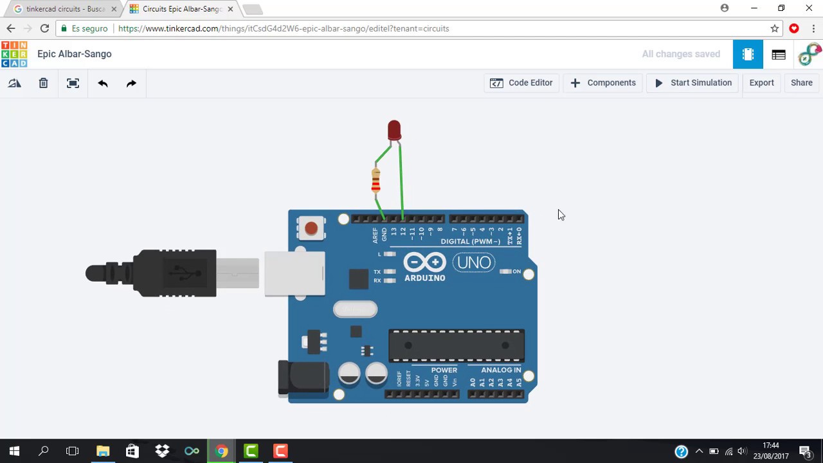Bookmark this page with the star
This screenshot has height=463, width=823.
(x=775, y=28)
